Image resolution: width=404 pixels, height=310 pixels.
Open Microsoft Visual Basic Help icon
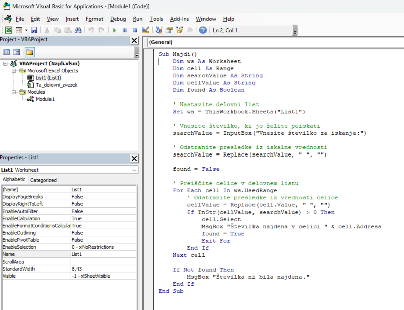pos(203,30)
